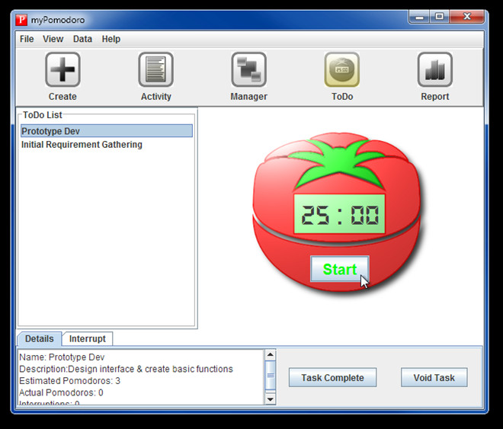Click the Name: Prototype Dev line
The image size is (503, 429).
[62, 357]
